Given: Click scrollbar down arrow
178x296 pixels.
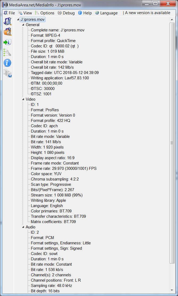Looking at the screenshot, I should click(172, 290).
